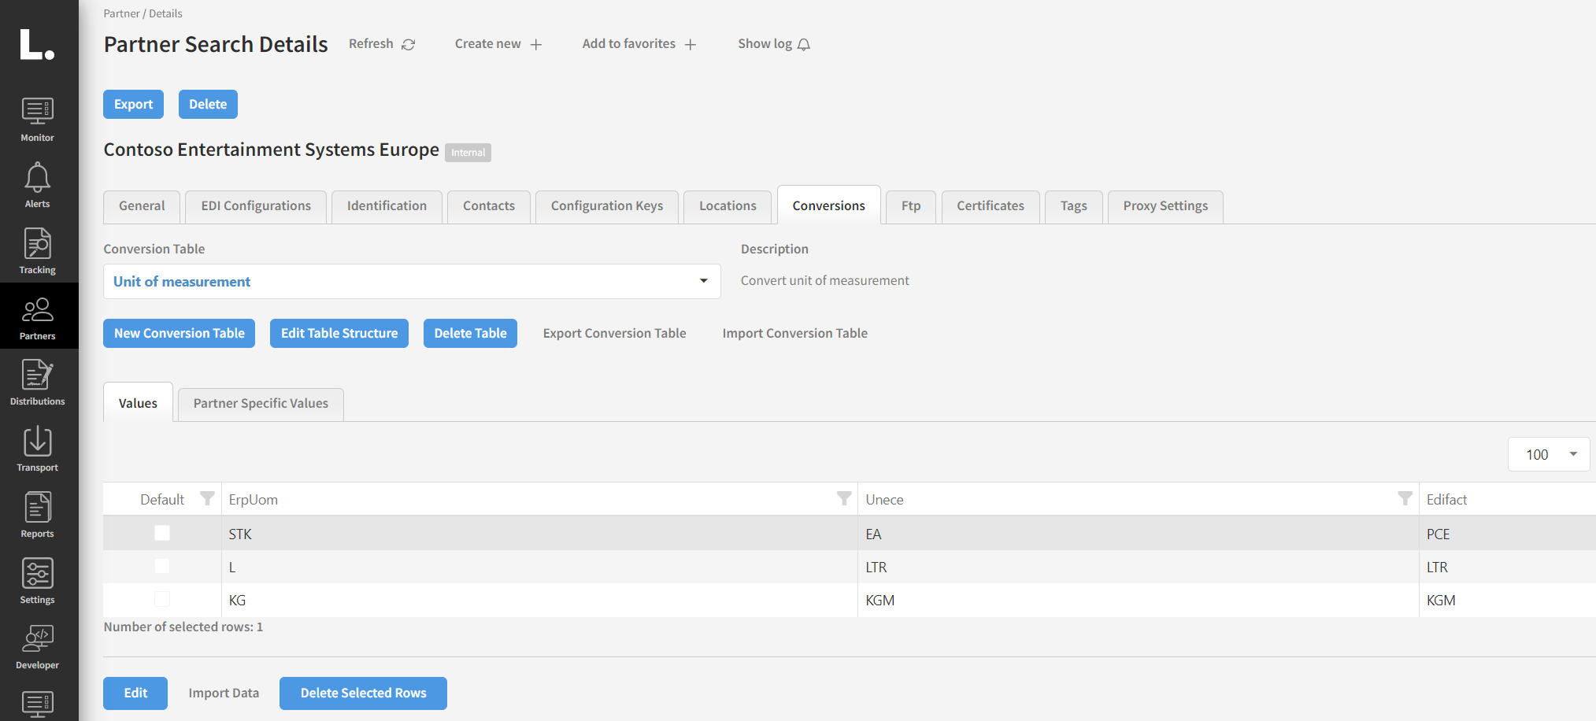Click the Delete Selected Rows button
Screen dimensions: 1596x721
pos(363,693)
